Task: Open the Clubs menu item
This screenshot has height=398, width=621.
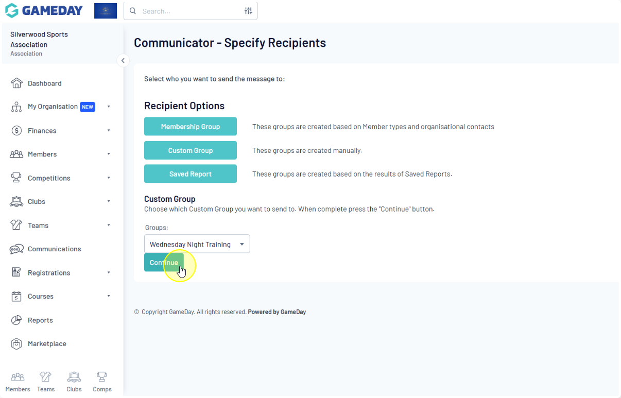Action: point(37,202)
